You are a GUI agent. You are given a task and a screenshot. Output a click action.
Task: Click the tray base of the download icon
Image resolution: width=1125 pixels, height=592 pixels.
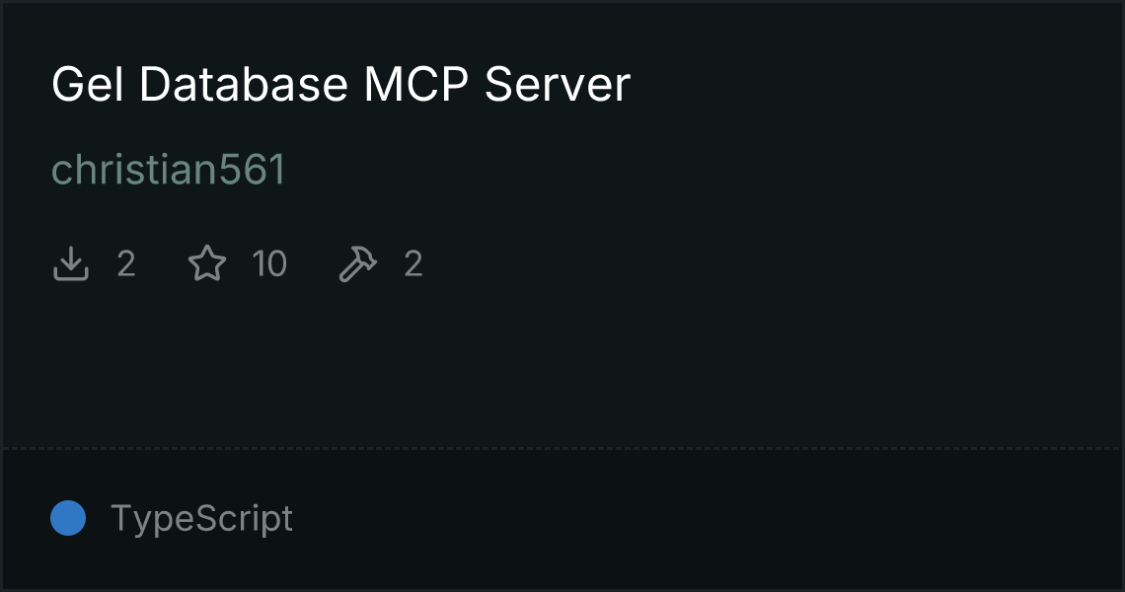point(71,275)
